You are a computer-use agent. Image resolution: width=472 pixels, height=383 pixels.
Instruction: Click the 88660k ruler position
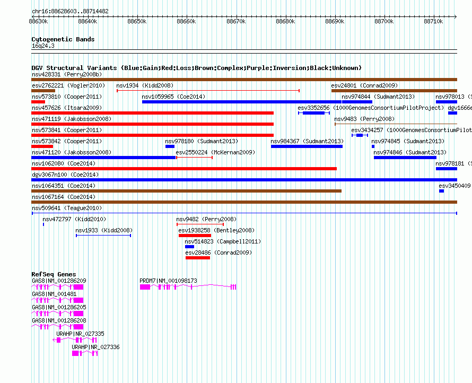pos(186,21)
